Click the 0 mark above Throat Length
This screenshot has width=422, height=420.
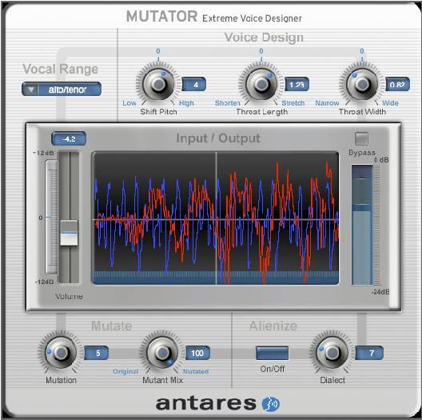[x=261, y=51]
